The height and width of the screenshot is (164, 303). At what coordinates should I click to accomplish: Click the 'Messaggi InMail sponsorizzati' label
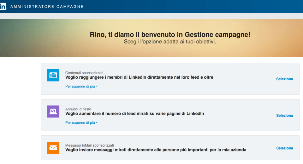(x=89, y=145)
